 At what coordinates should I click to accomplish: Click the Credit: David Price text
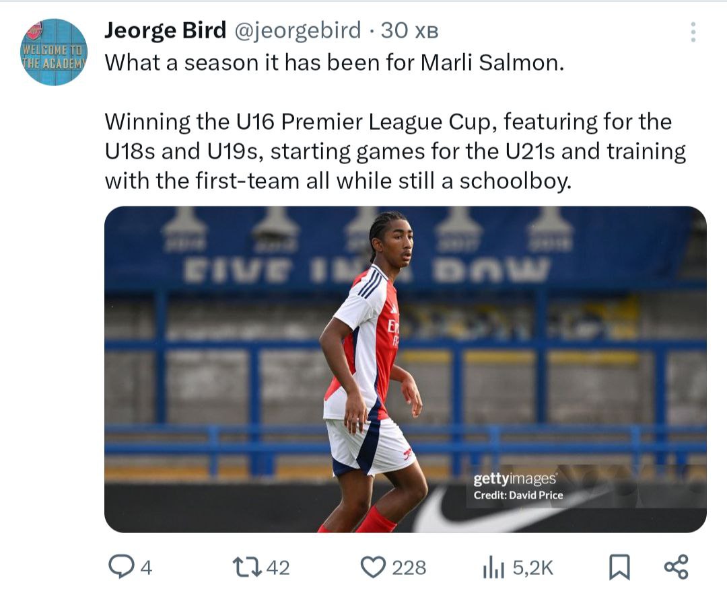[518, 495]
